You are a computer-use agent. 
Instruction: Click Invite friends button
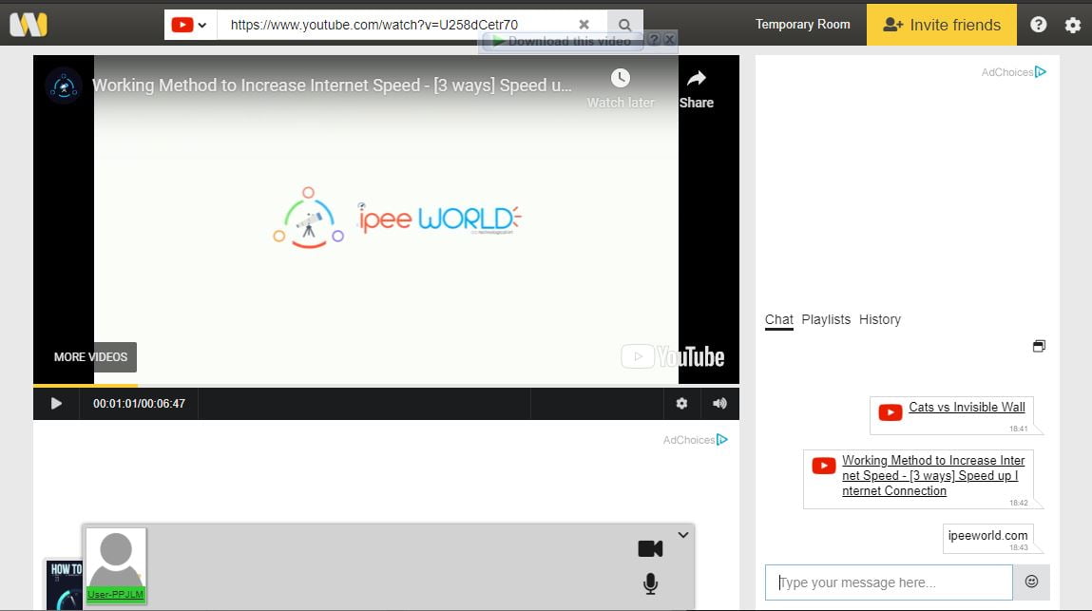point(941,25)
